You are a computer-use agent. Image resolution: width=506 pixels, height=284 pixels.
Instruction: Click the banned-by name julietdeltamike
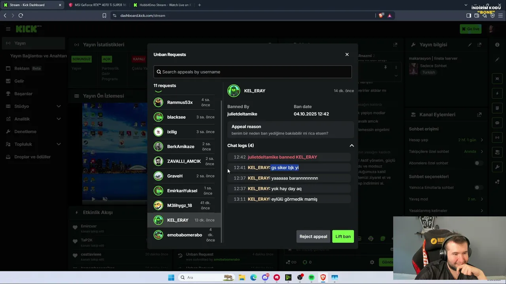click(x=242, y=114)
